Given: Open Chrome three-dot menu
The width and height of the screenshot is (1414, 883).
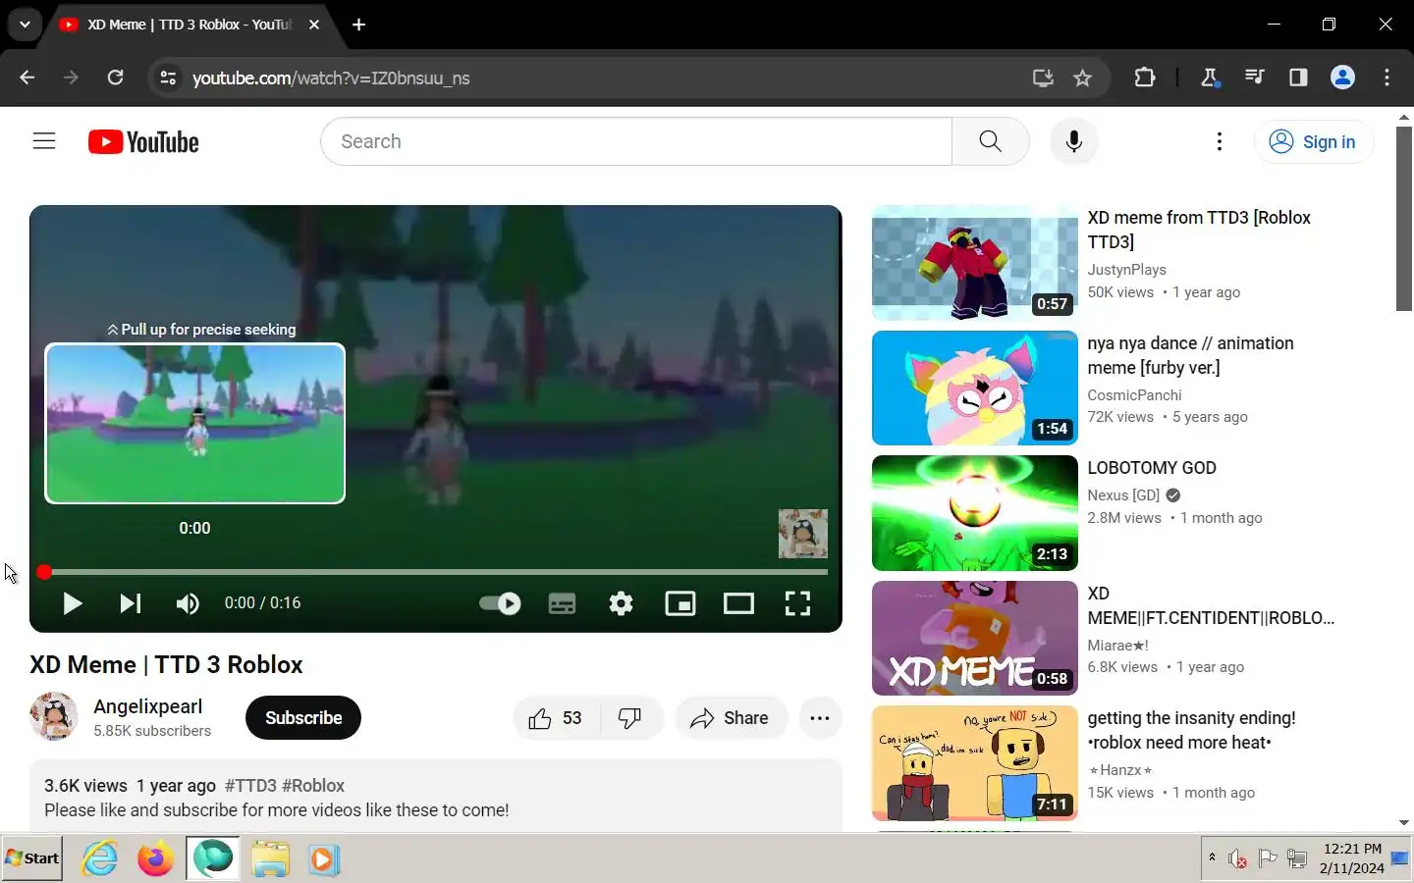Looking at the screenshot, I should (1387, 78).
